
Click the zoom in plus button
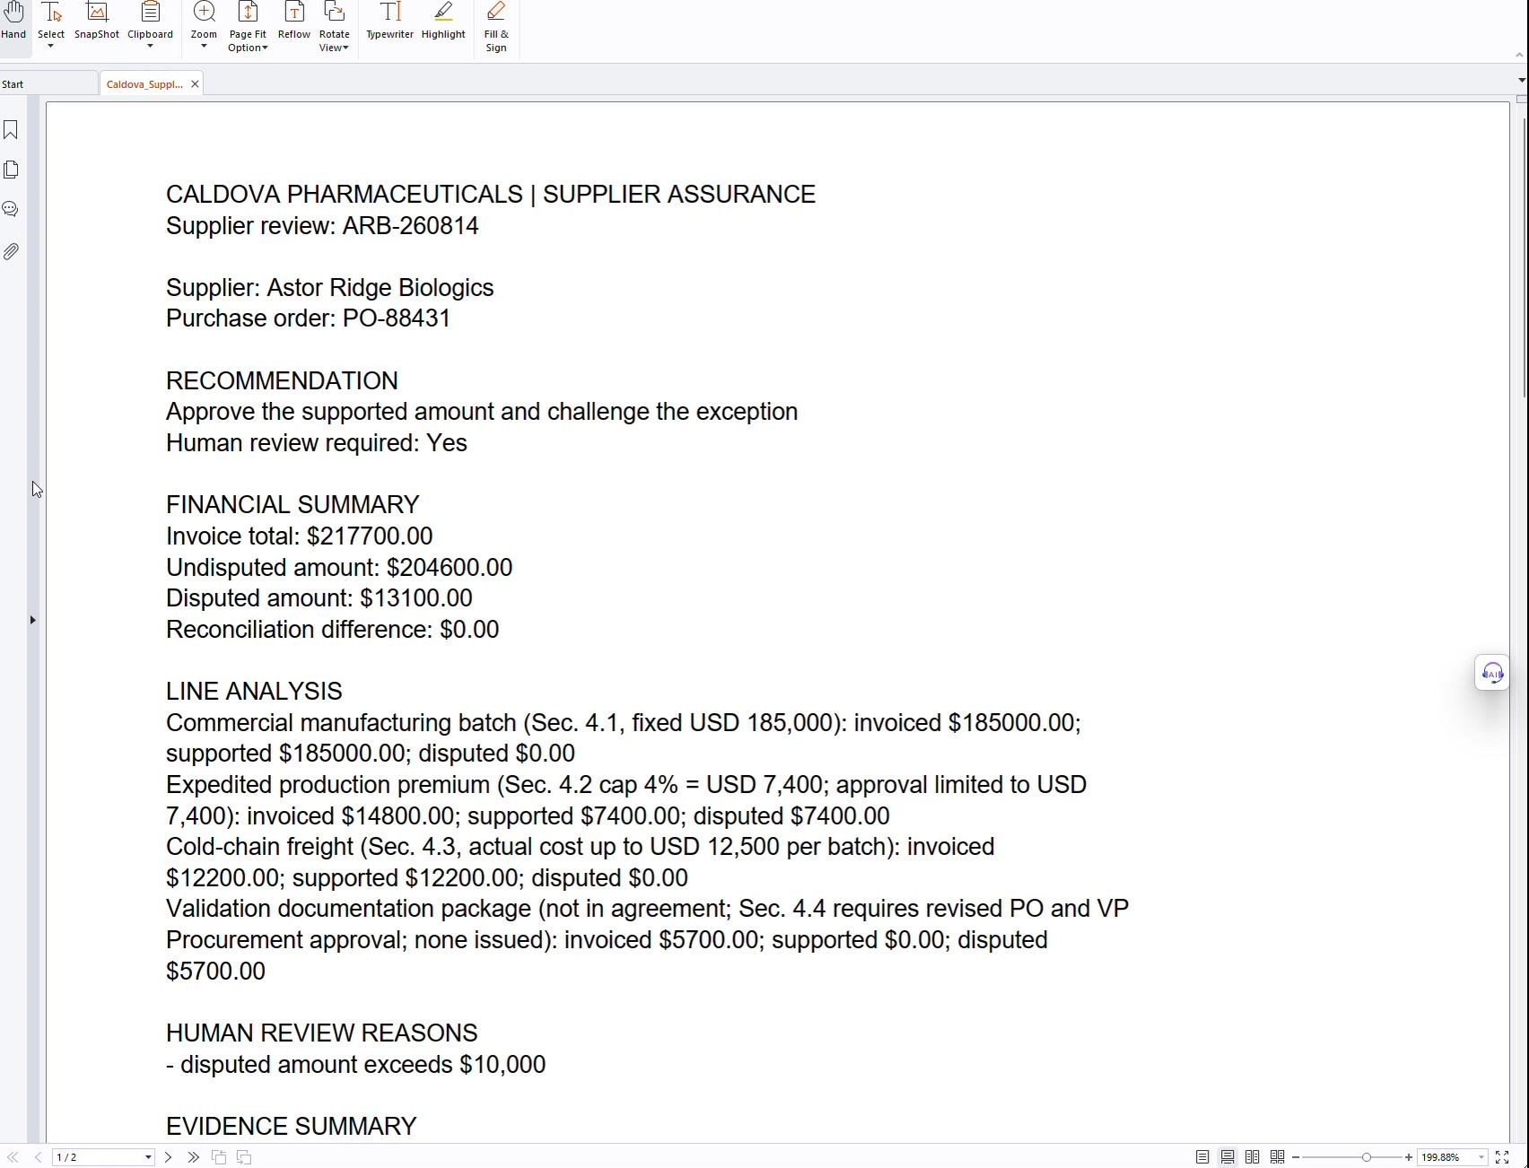[x=1409, y=1157]
